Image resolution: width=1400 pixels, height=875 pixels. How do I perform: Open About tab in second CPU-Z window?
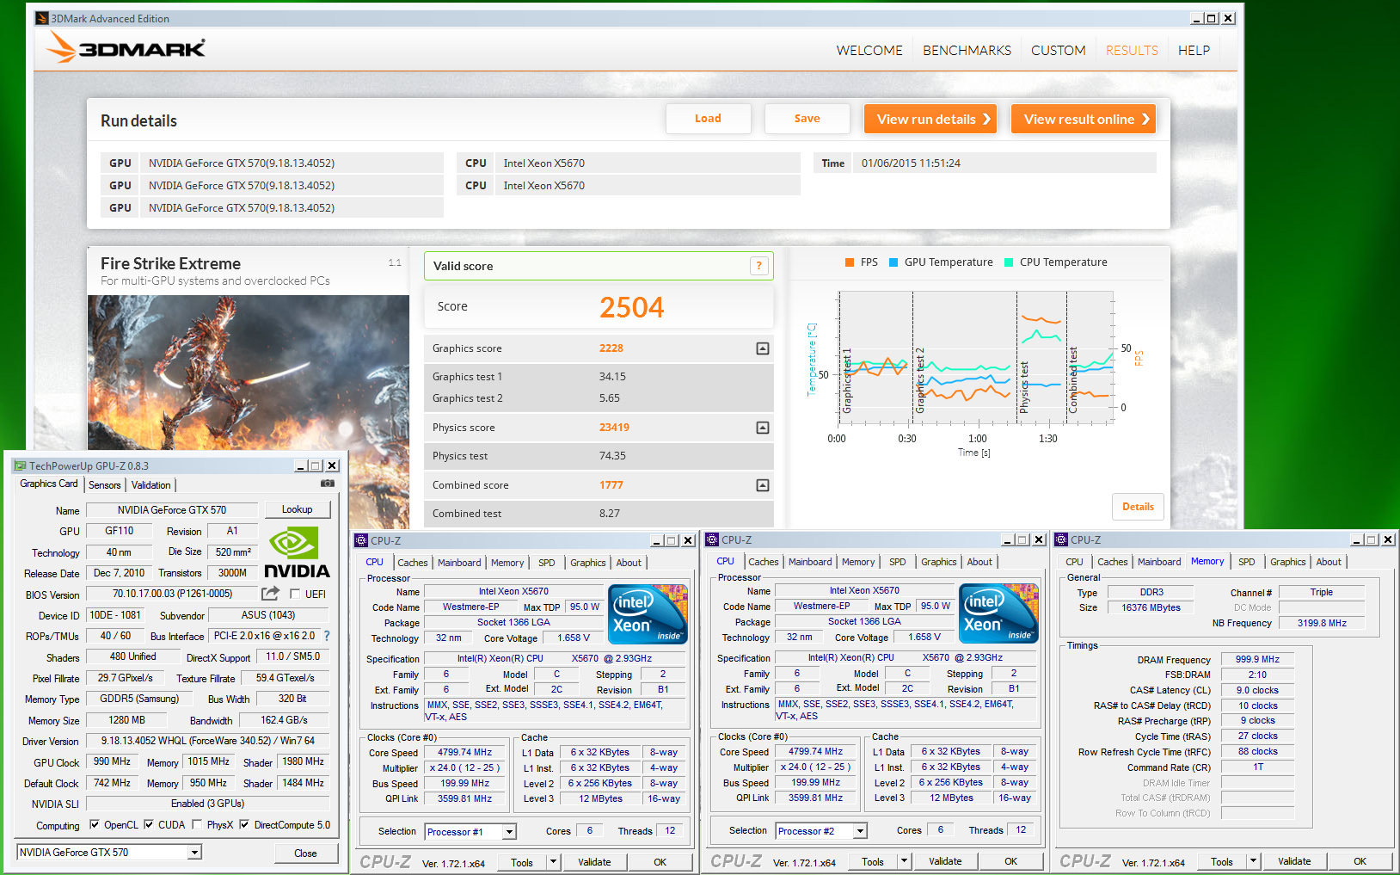(979, 562)
